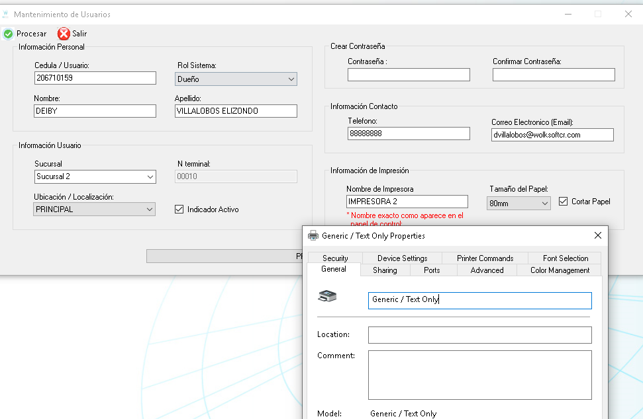Click the Location field in printer properties

point(480,335)
